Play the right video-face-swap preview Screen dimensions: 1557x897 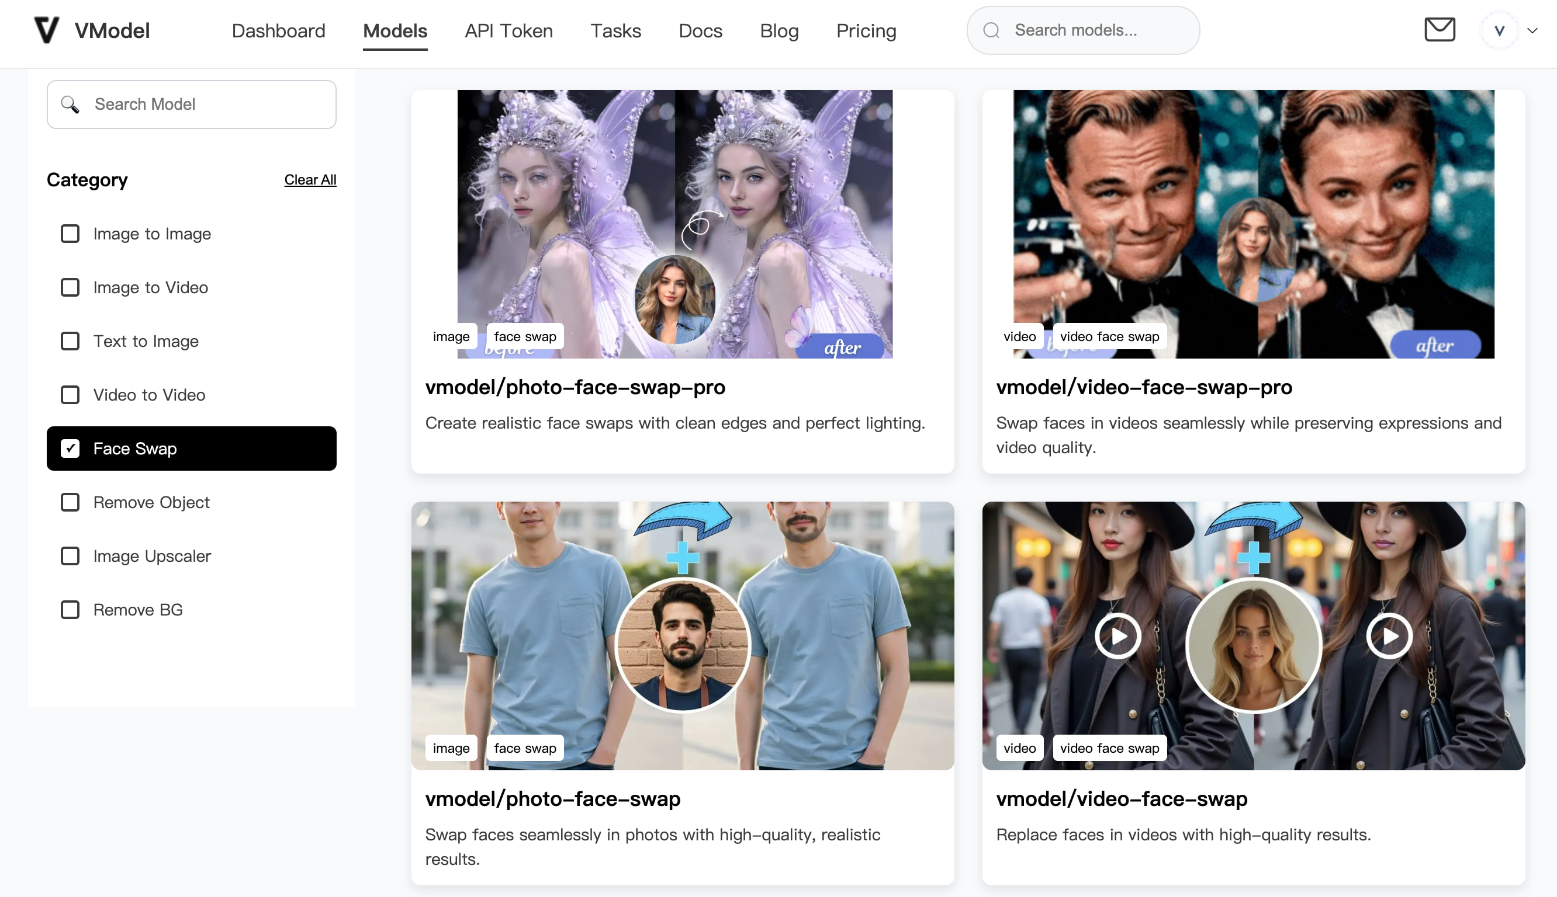[x=1389, y=636]
